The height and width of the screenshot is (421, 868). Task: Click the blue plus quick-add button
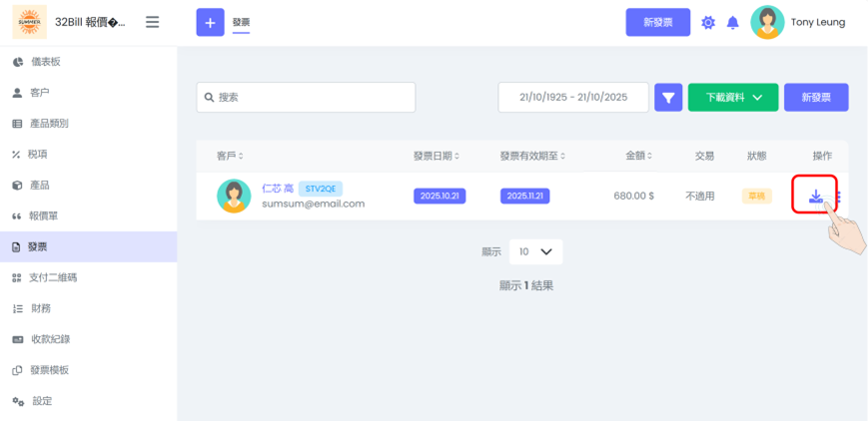(x=210, y=22)
